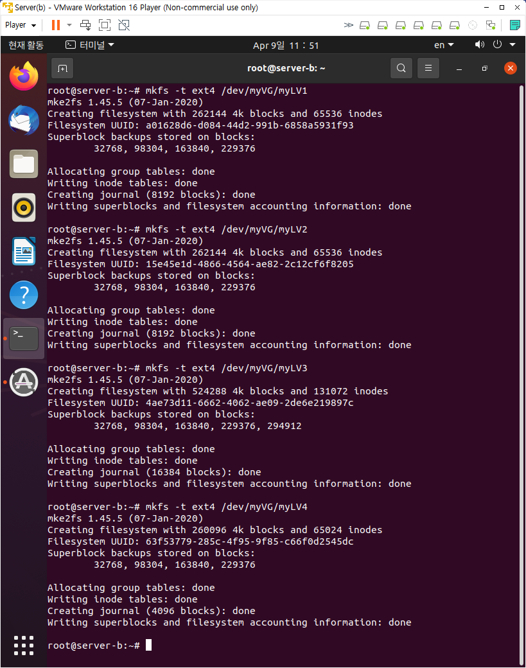Open the 터미널 application menu
526x668 pixels.
(89, 45)
